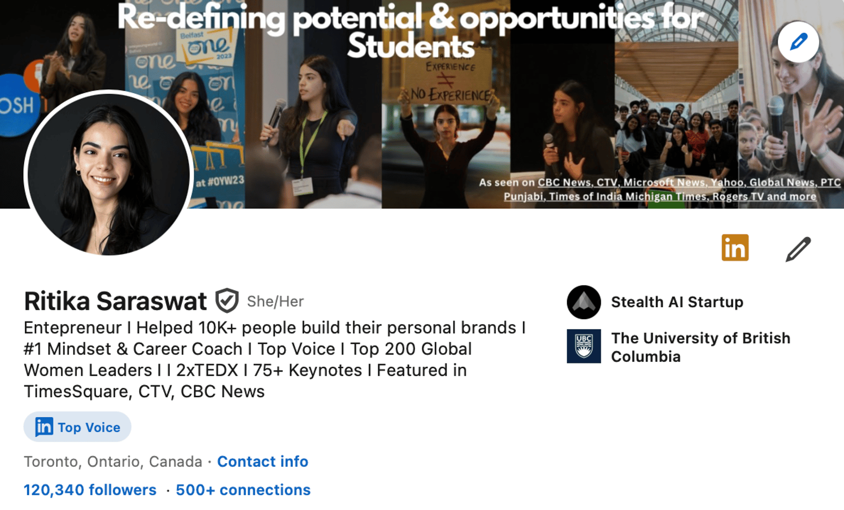
Task: Click the gold LinkedIn Premium icon
Action: (735, 248)
